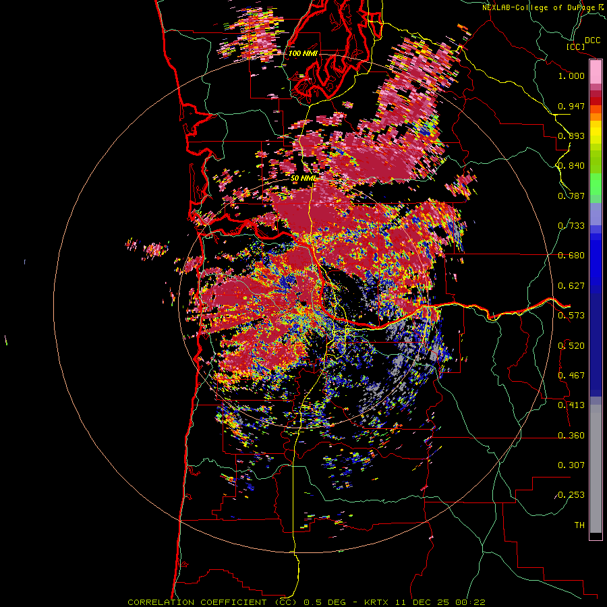Click the 0.307 scale value

click(x=571, y=465)
